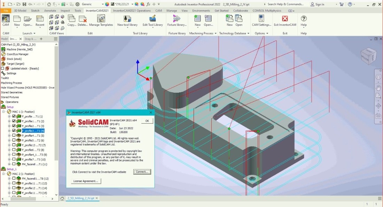The height and width of the screenshot is (207, 383).
Task: Enable the P_profile4 T1 (5) operation checkbox
Action: click(14, 136)
